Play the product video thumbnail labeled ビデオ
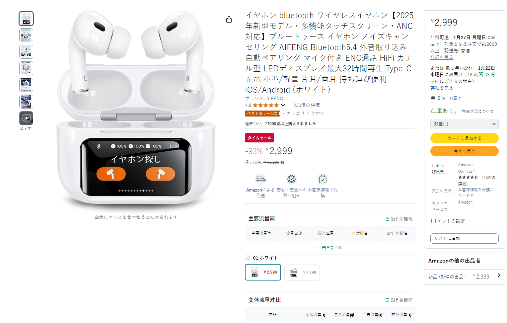This screenshot has width=507, height=323. [x=26, y=118]
